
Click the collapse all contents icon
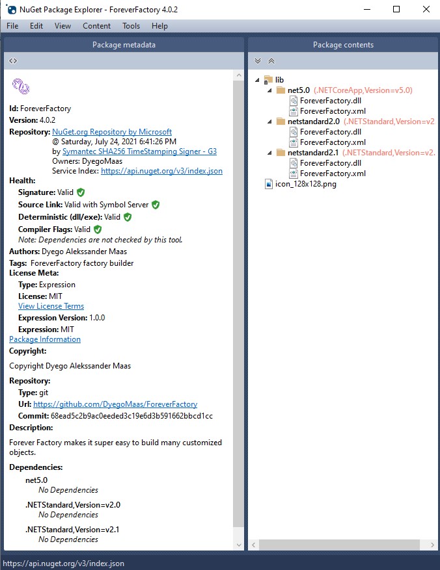271,60
